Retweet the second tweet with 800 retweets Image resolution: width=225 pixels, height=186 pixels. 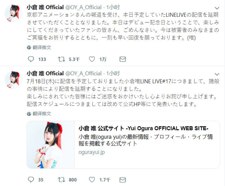click(61, 180)
